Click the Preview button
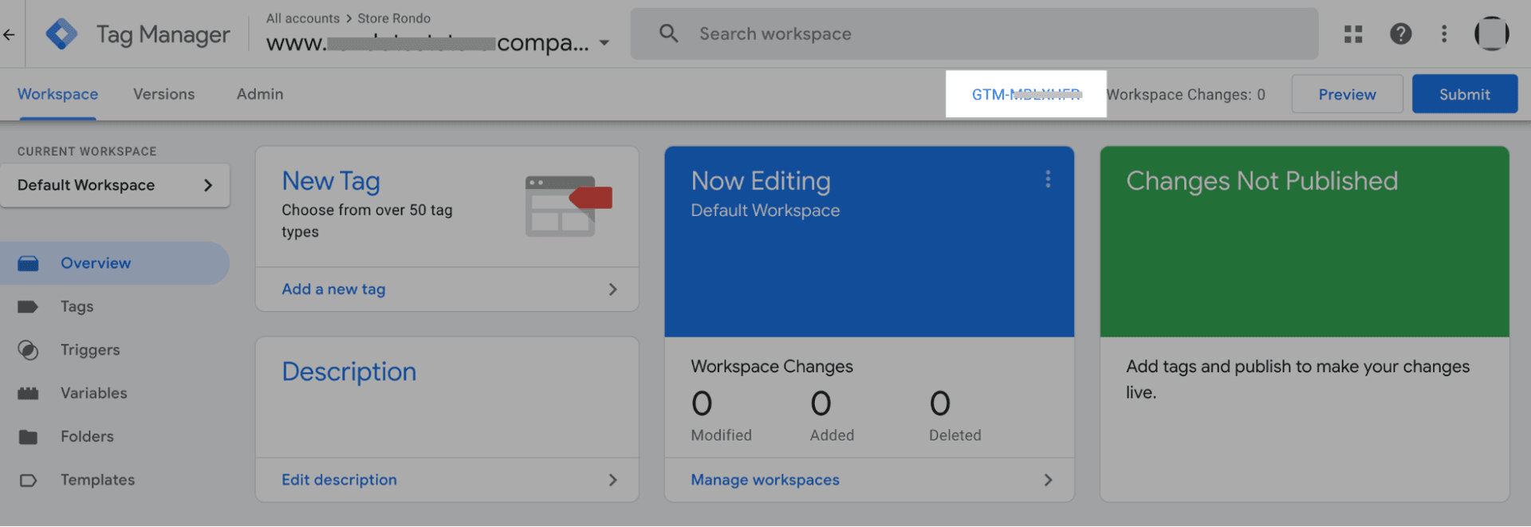 click(1346, 94)
